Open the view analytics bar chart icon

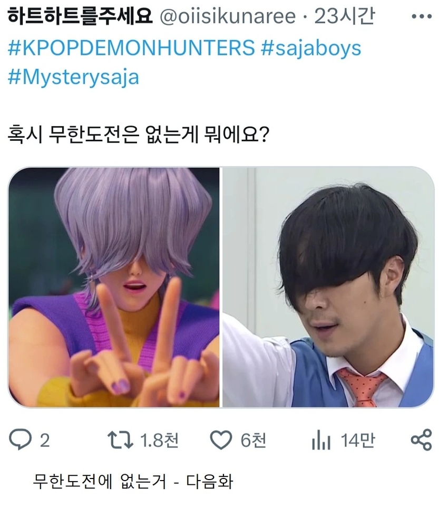(321, 440)
